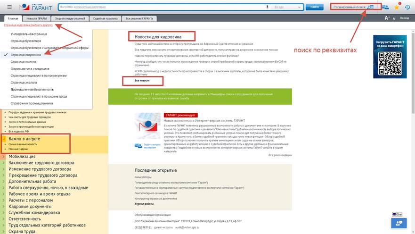Screen dimensions: 415x234
Task: Open Все рекомендации link
Action: click(280, 155)
